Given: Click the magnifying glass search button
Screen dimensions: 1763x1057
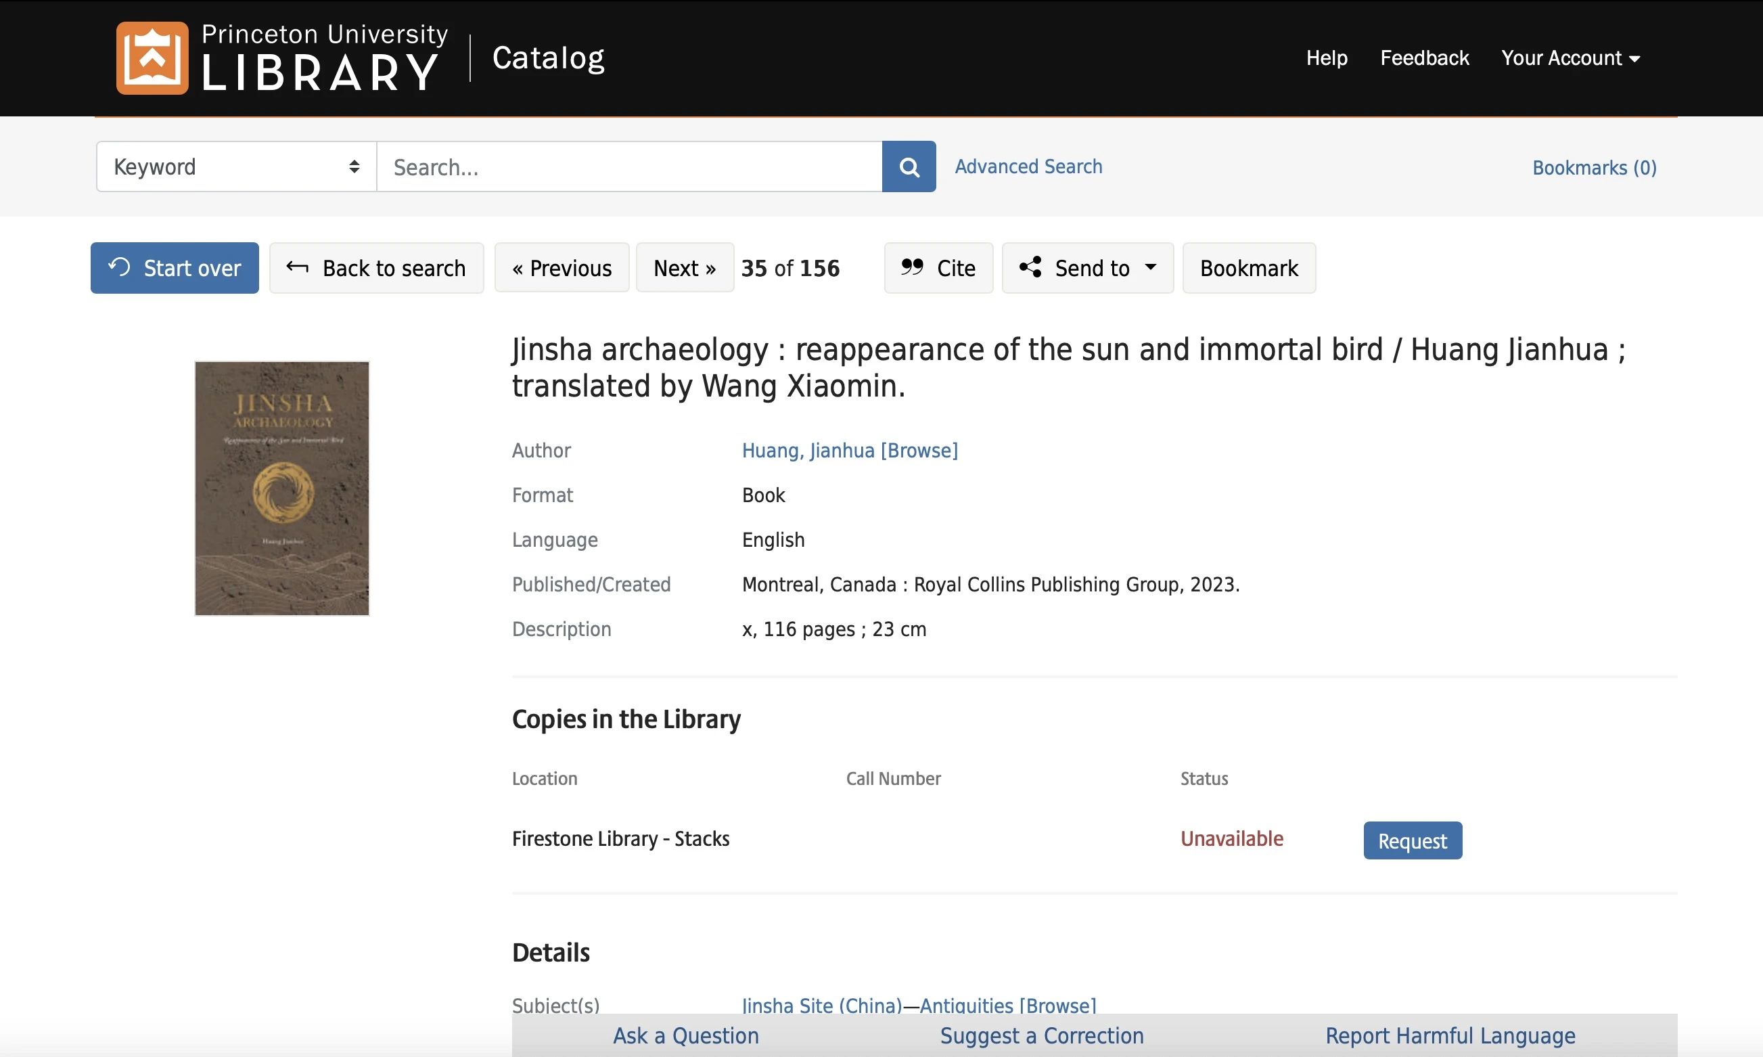Looking at the screenshot, I should (x=909, y=166).
